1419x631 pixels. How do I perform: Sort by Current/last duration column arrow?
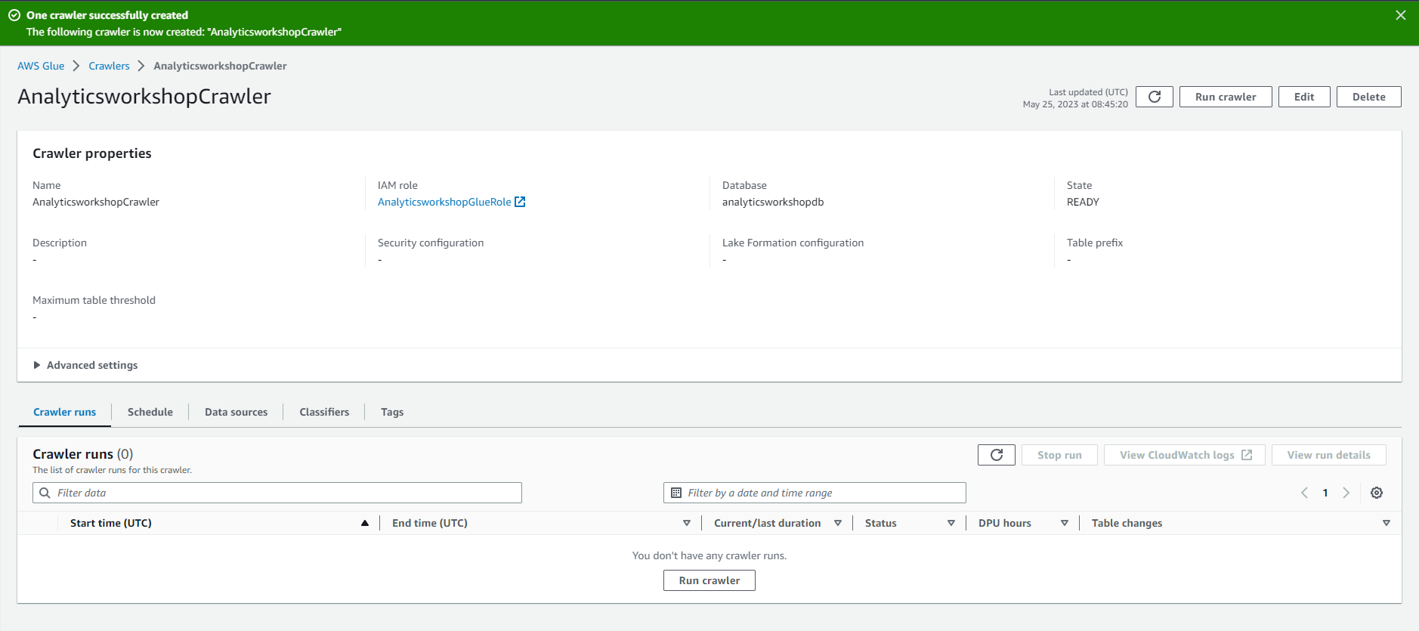[838, 523]
